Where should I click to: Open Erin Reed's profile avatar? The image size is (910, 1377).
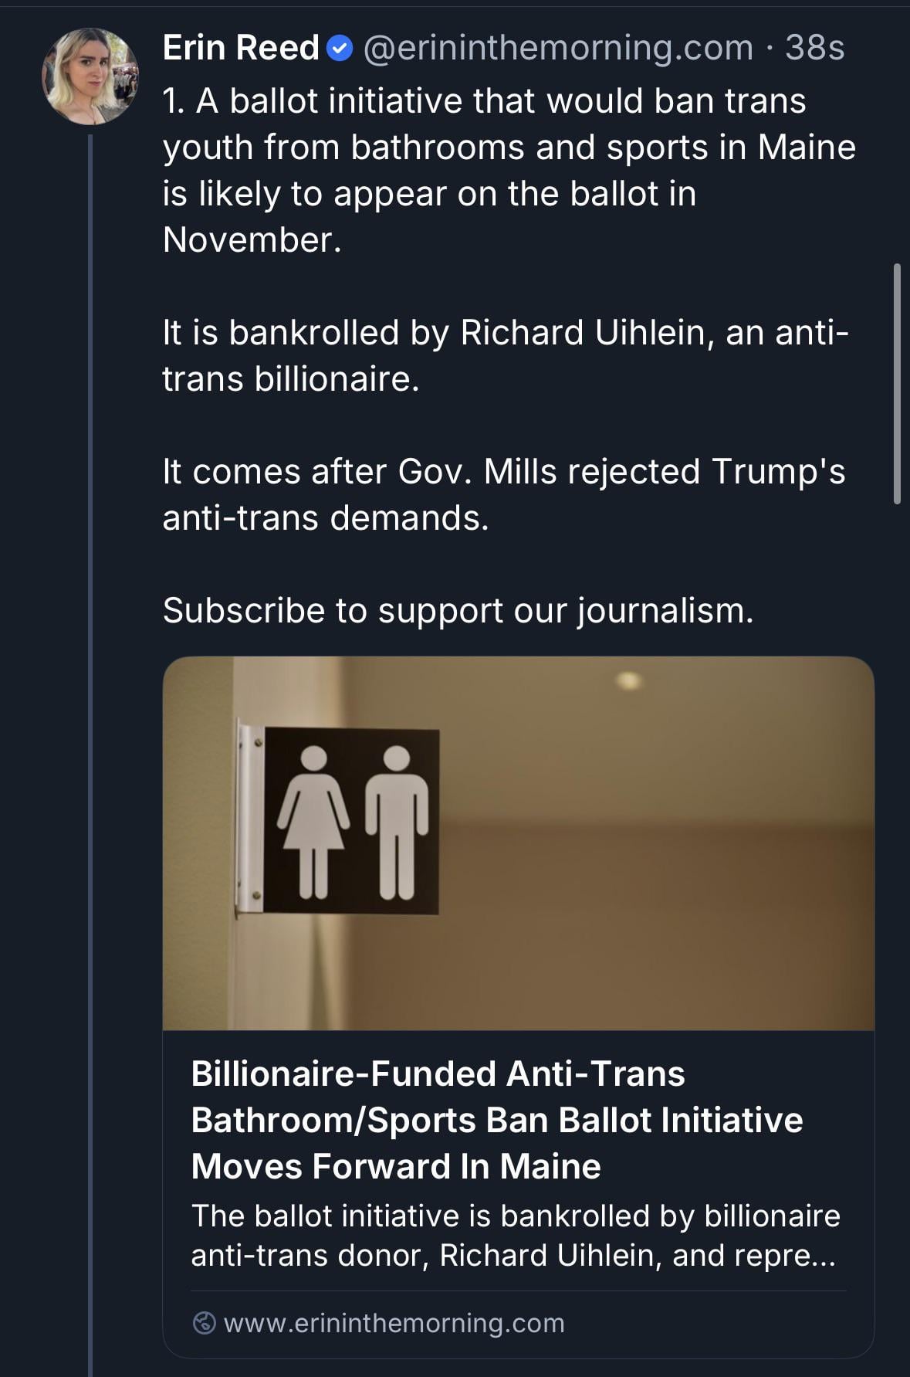tap(90, 76)
